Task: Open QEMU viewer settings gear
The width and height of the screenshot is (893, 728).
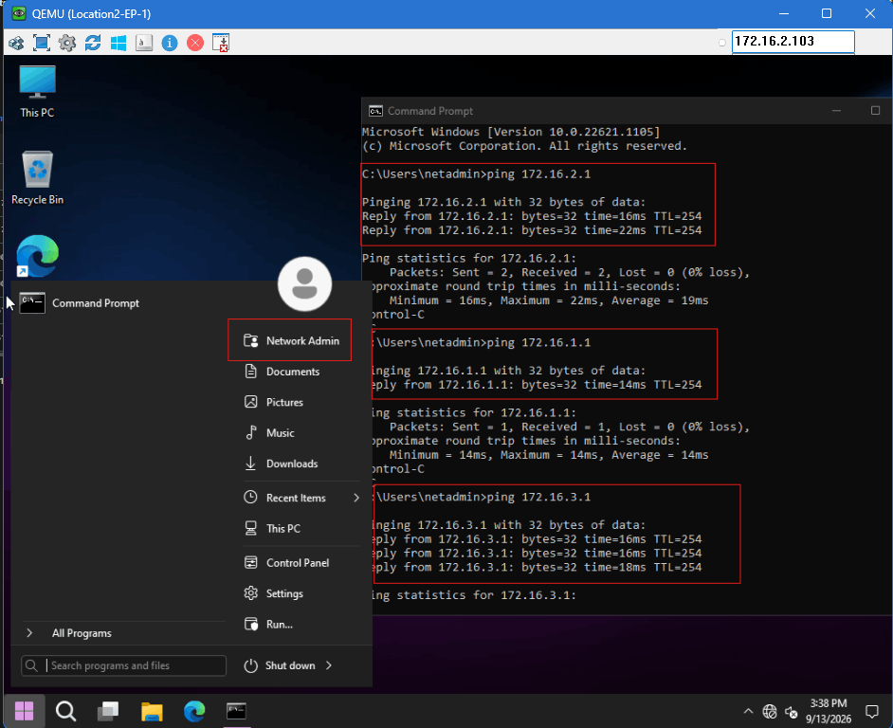Action: pyautogui.click(x=67, y=43)
